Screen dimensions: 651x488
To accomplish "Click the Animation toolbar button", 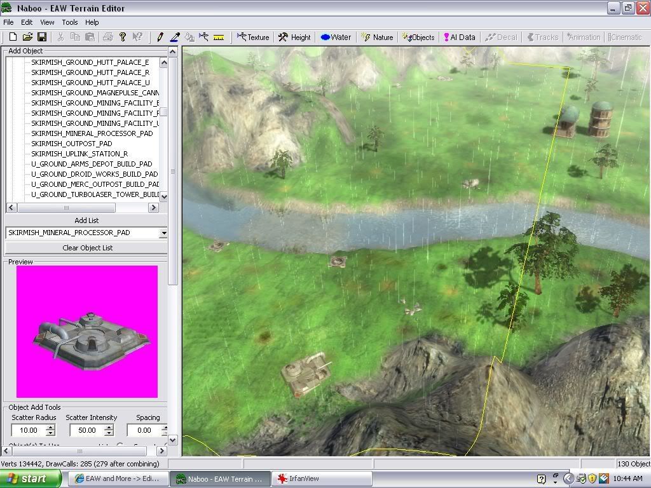I will tap(584, 37).
